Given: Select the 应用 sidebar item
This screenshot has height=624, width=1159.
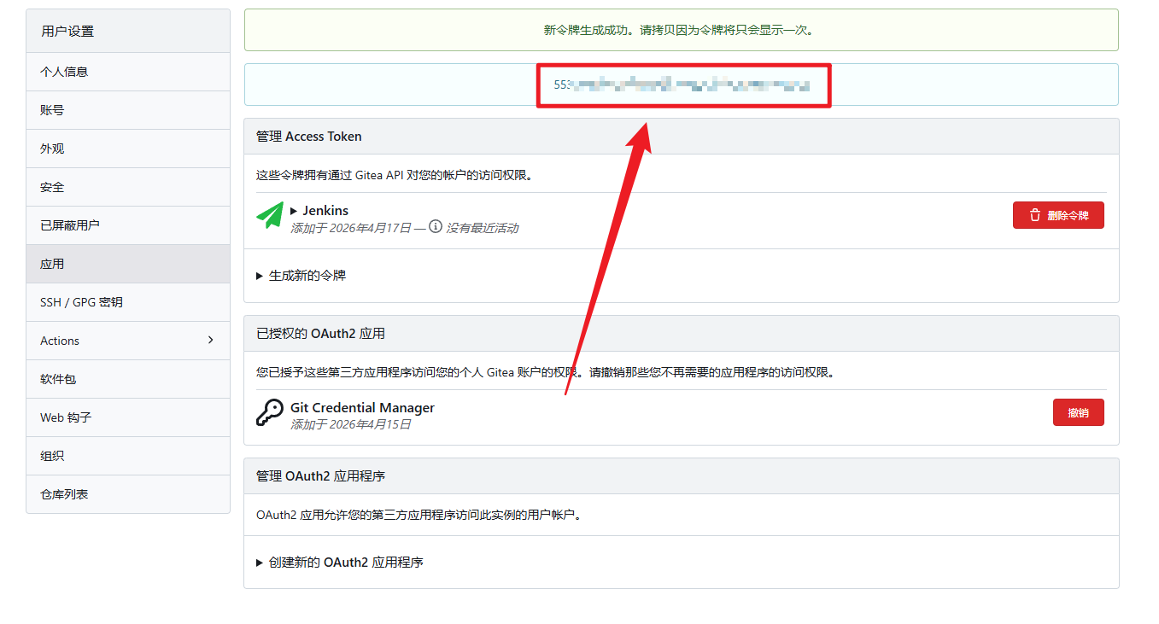Looking at the screenshot, I should click(52, 264).
